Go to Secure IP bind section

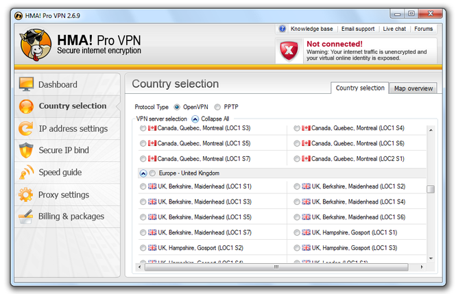[67, 150]
